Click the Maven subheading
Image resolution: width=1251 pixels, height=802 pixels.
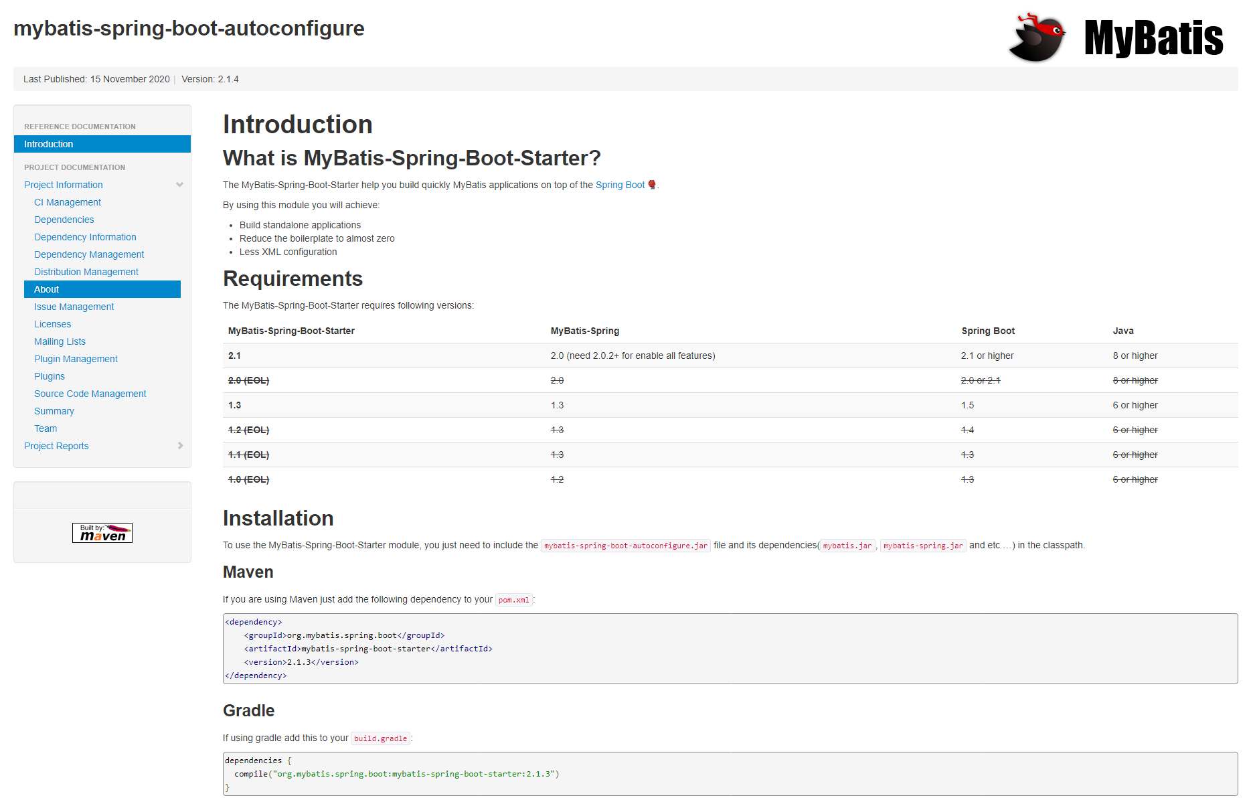pyautogui.click(x=248, y=572)
